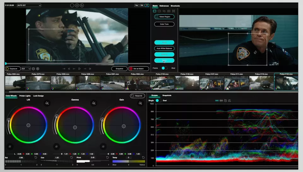
Task: Decrease exposure with the minus icon
Action: point(33,69)
